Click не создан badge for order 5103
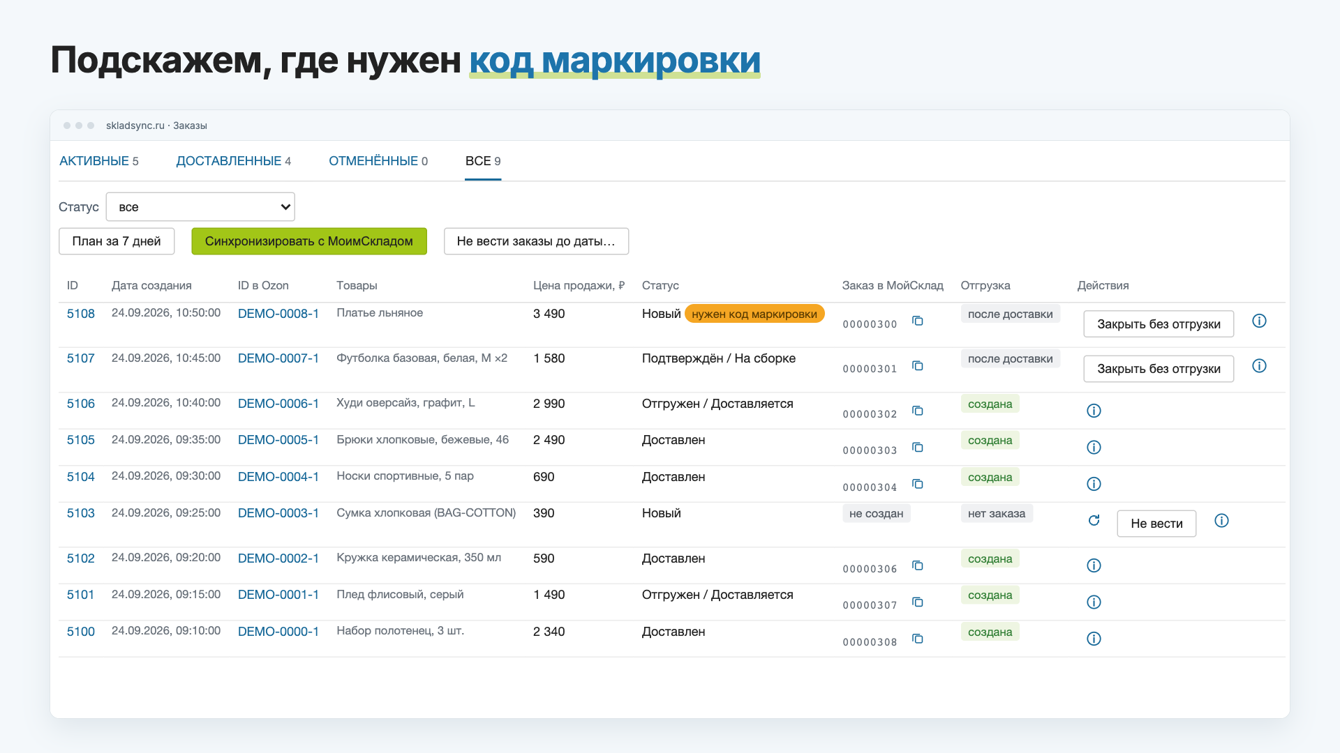Screen dimensions: 1340x753 (876, 513)
